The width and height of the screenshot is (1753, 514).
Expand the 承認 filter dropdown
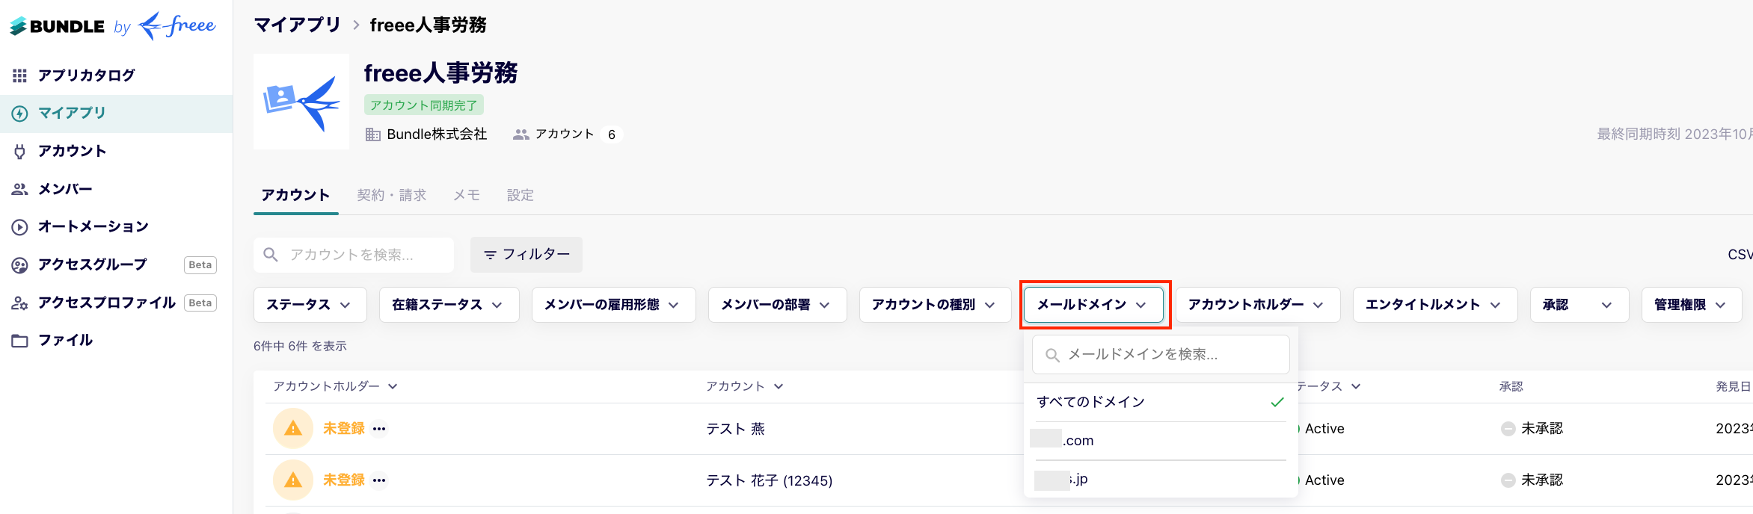[1579, 305]
